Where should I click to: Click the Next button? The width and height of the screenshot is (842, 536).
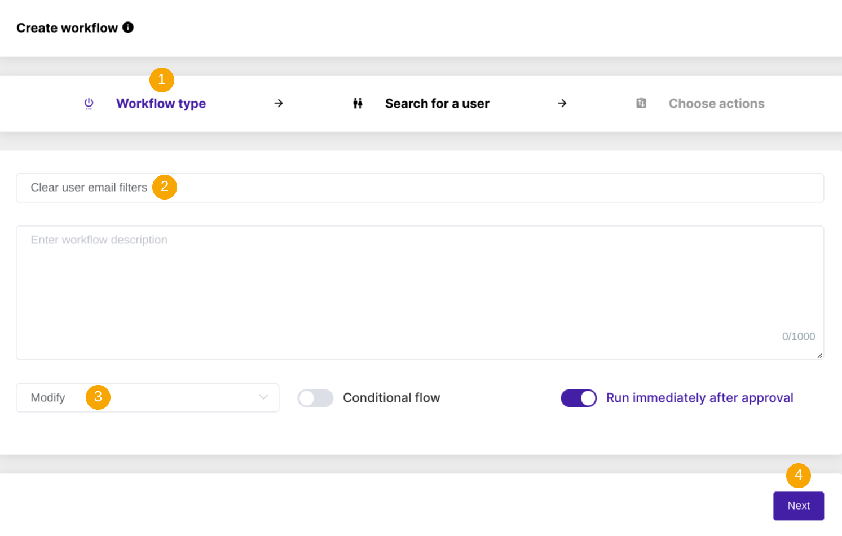coord(798,506)
